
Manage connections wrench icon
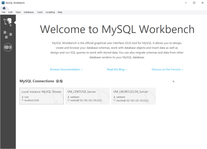click(x=61, y=81)
